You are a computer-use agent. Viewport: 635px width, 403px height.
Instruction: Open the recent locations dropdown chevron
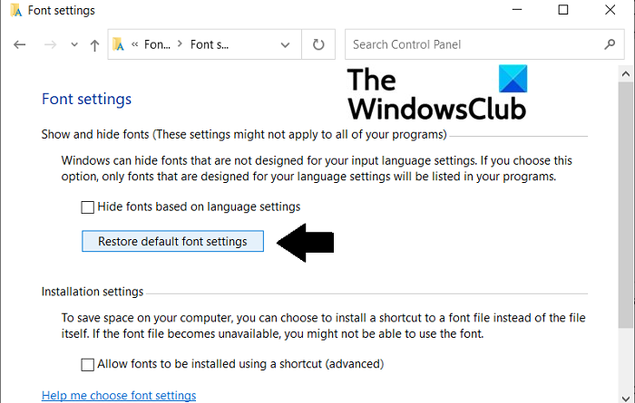74,44
